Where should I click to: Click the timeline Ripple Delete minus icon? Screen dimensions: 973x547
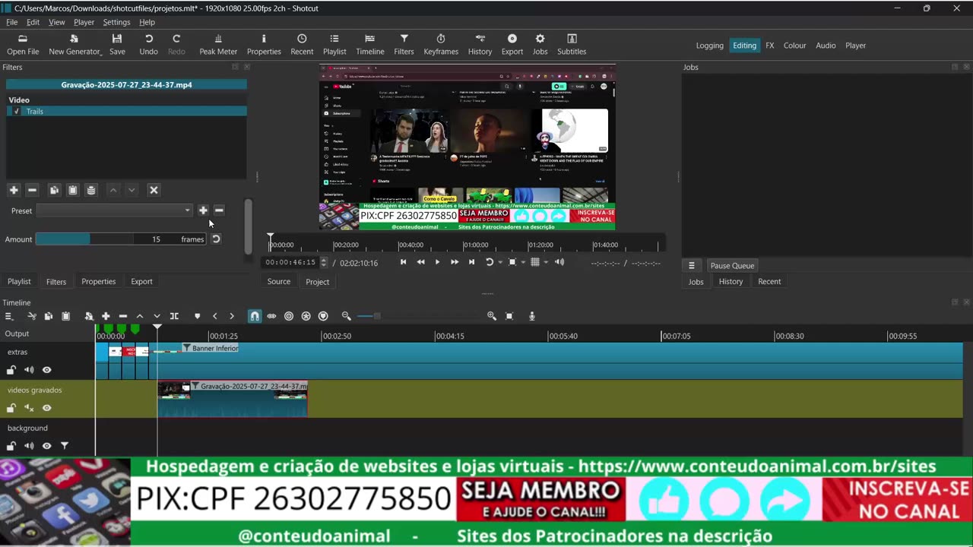click(x=122, y=316)
